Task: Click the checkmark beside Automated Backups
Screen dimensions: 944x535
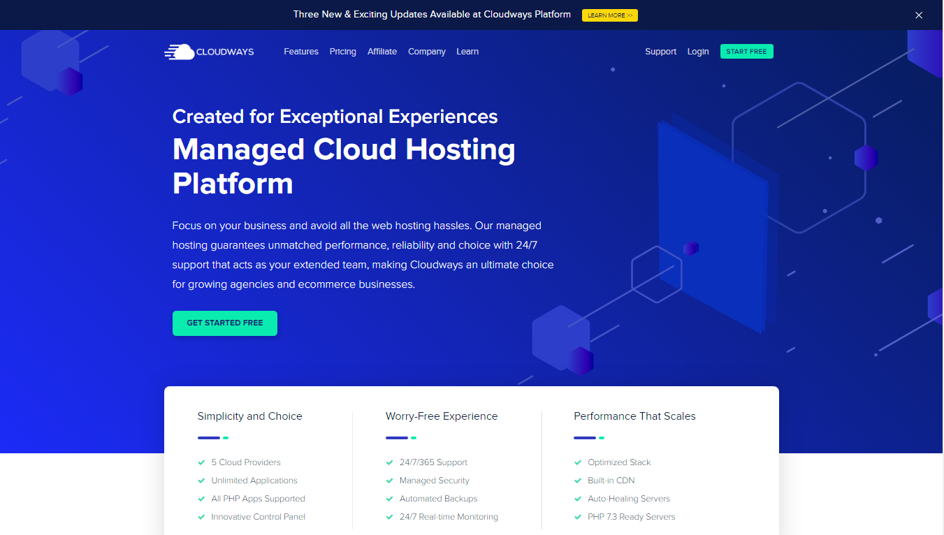Action: (x=390, y=499)
